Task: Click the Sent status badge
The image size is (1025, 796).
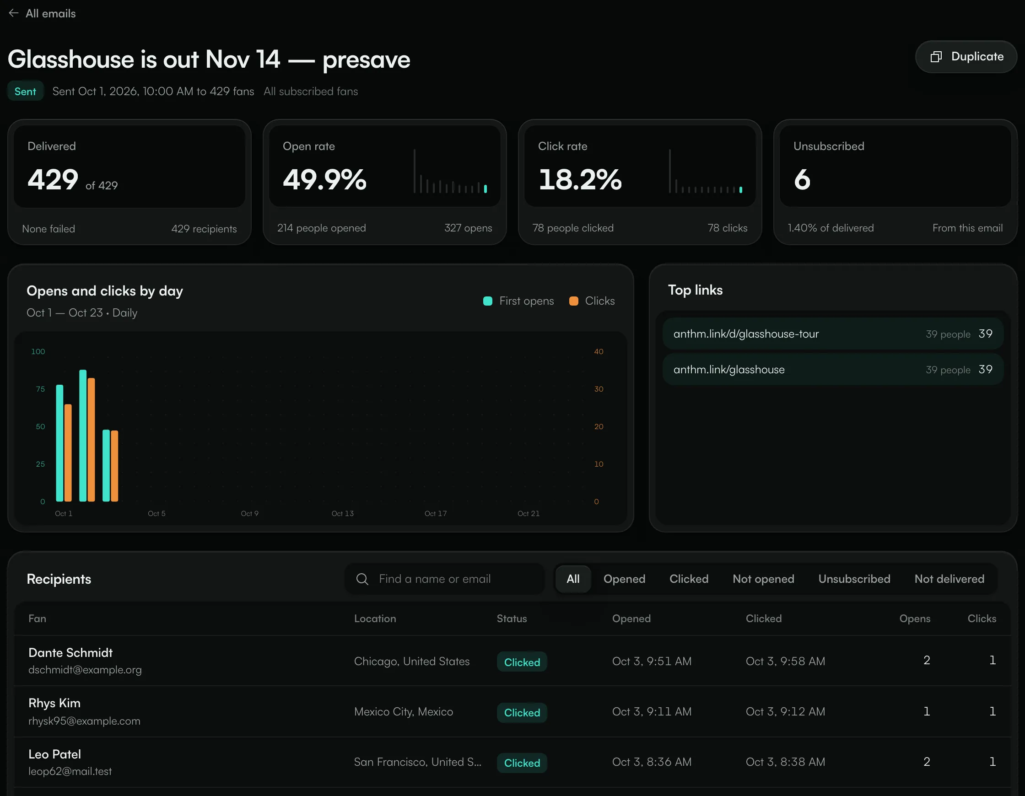Action: point(25,91)
